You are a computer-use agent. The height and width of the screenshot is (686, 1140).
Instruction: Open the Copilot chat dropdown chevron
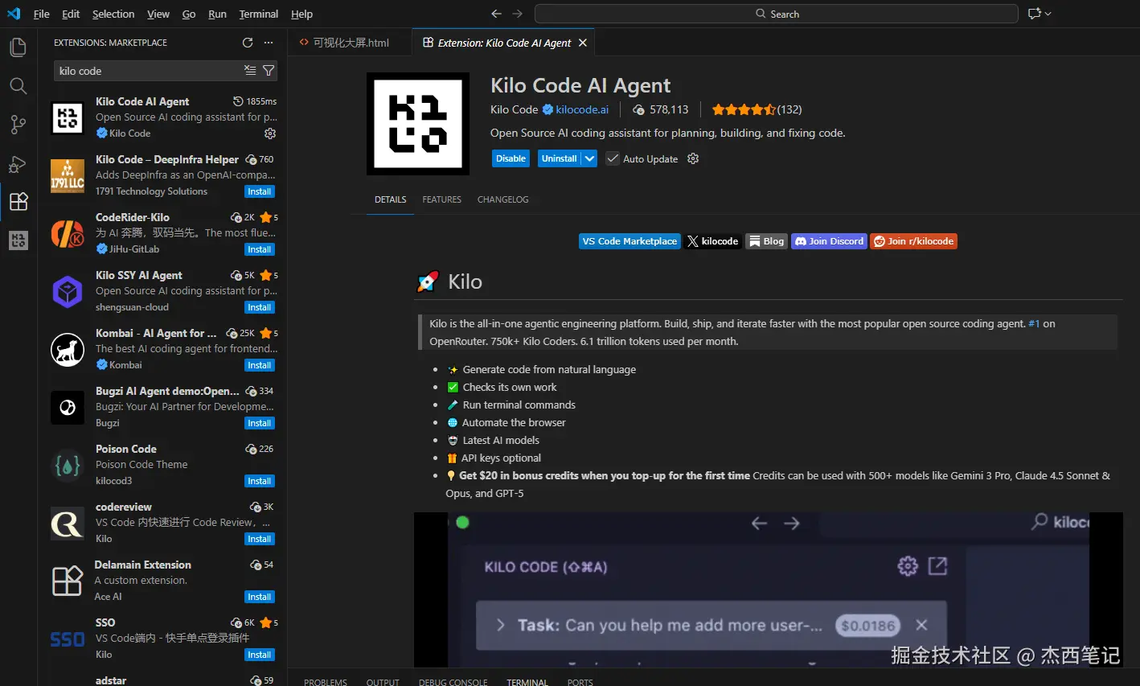coord(1048,14)
